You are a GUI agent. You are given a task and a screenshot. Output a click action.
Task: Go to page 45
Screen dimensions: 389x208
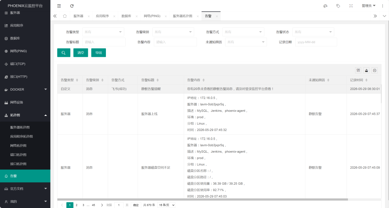pyautogui.click(x=93, y=205)
